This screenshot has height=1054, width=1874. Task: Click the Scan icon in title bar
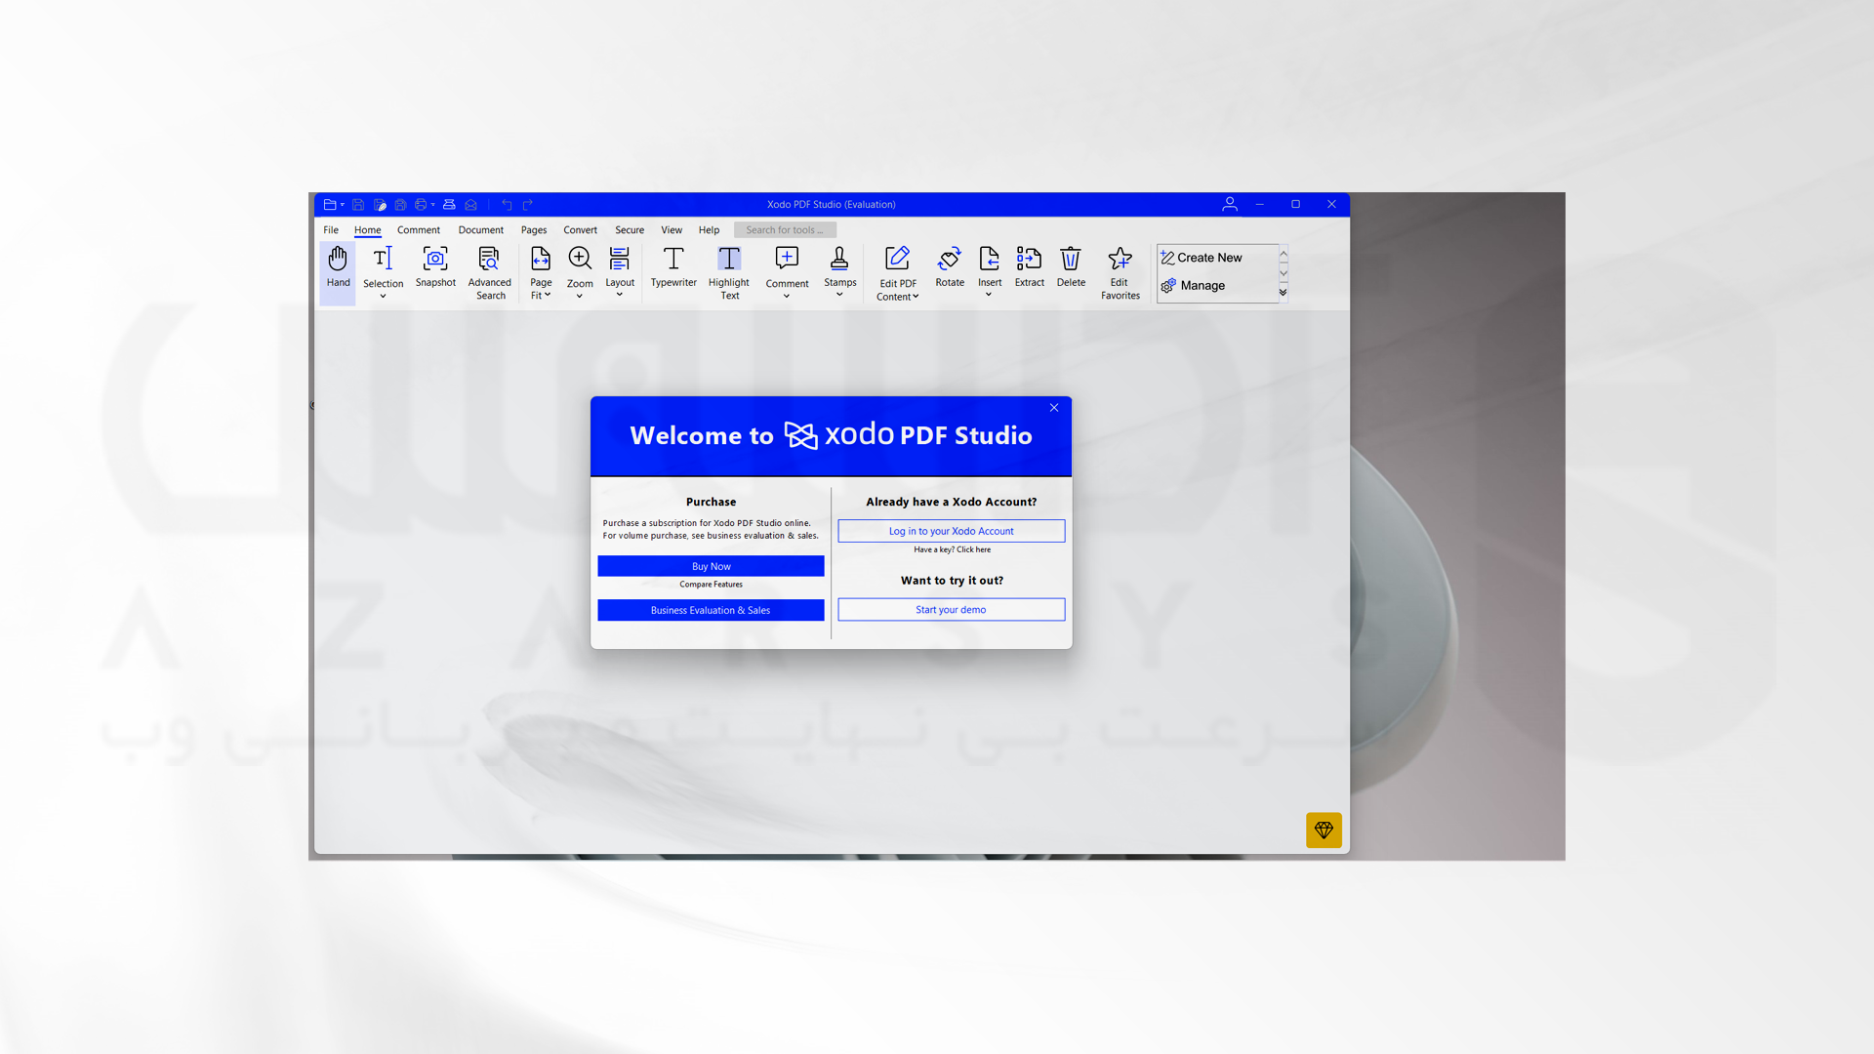449,205
